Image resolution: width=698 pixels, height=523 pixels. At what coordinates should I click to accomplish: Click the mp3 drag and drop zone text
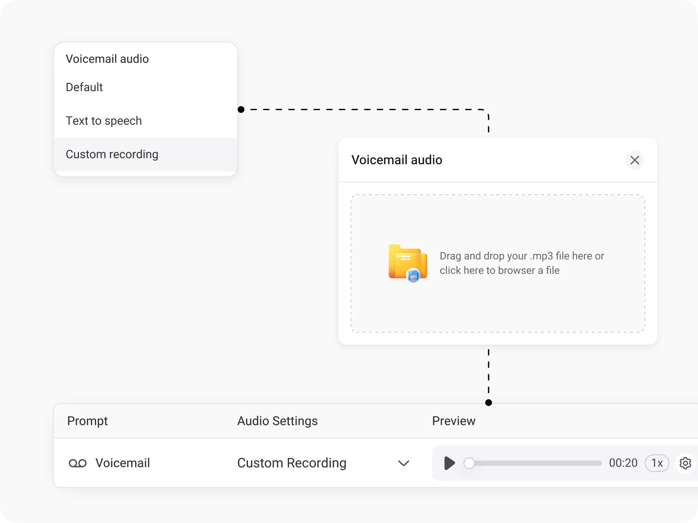pos(522,263)
